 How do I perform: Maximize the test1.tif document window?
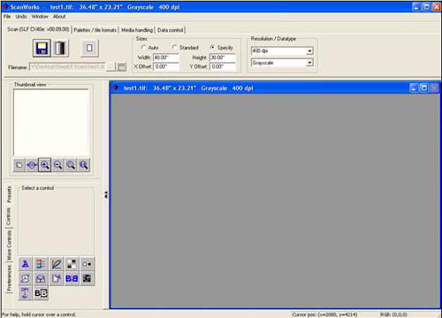[x=423, y=87]
